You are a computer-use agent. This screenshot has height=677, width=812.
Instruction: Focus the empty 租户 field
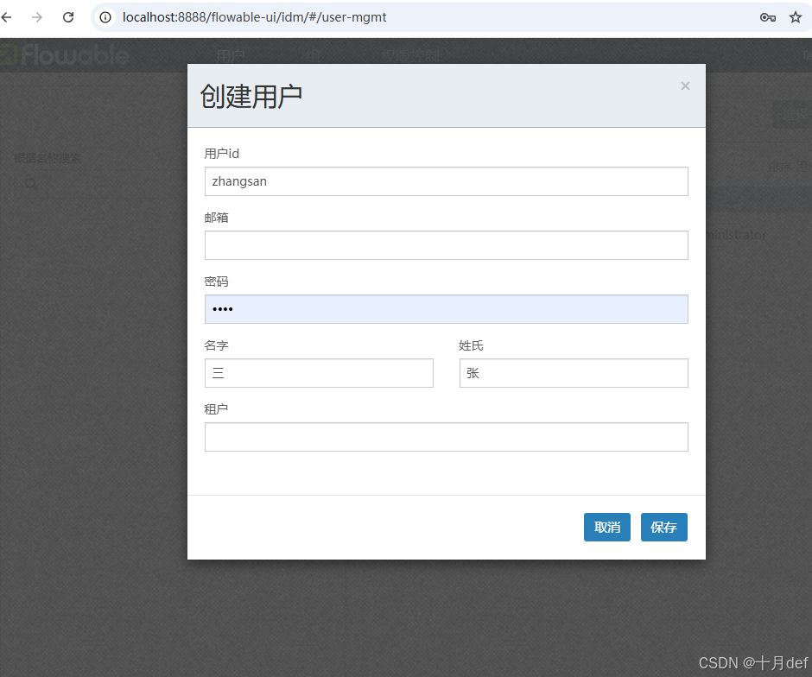click(447, 437)
